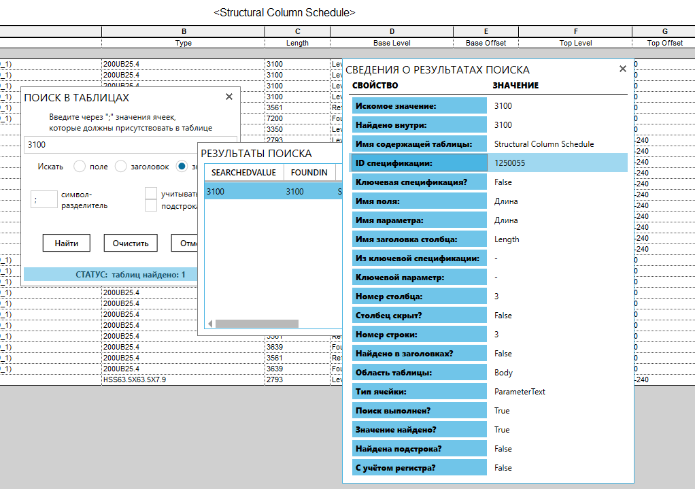Select schedule column letter F header
Viewport: 695px width, 489px height.
click(575, 31)
